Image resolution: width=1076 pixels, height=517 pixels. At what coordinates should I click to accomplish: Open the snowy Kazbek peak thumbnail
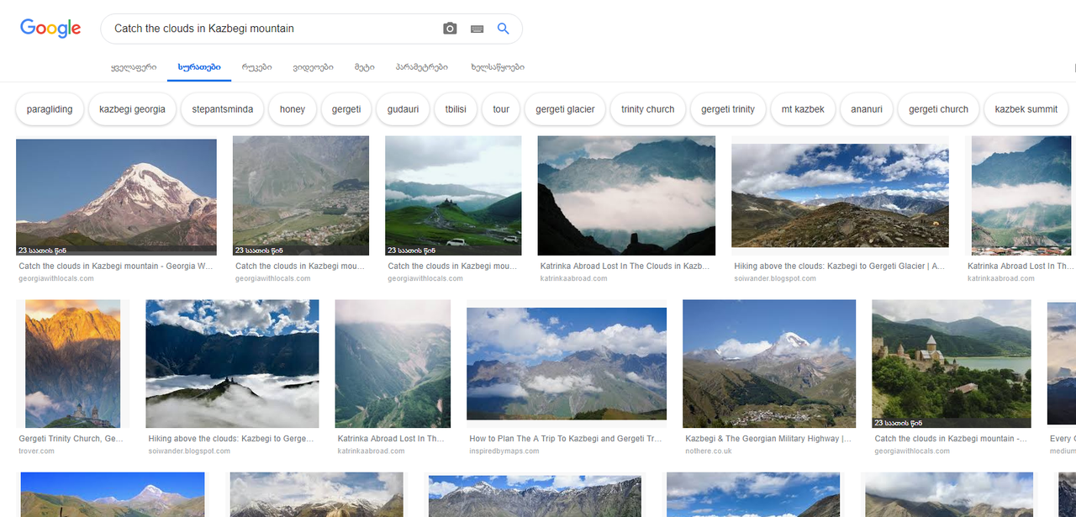[x=116, y=197]
